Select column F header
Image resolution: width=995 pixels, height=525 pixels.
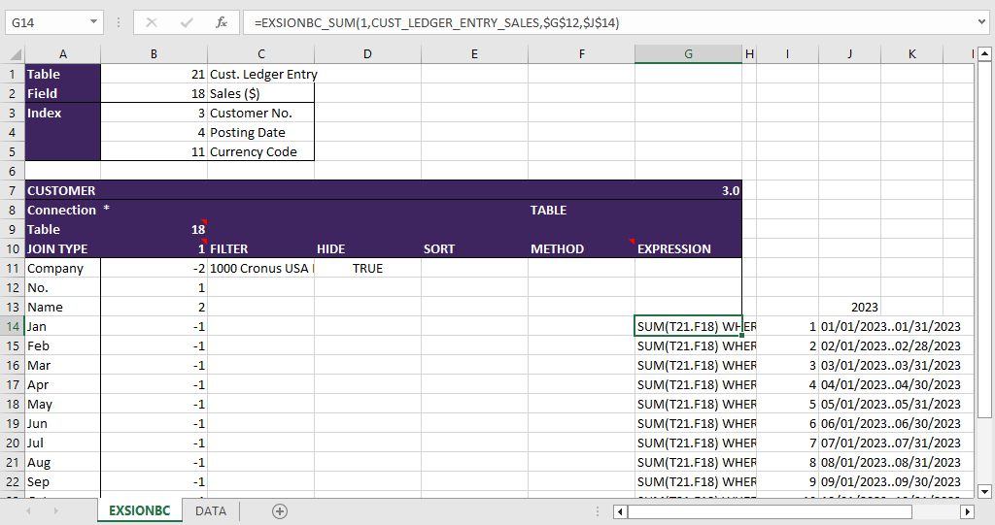pos(581,54)
